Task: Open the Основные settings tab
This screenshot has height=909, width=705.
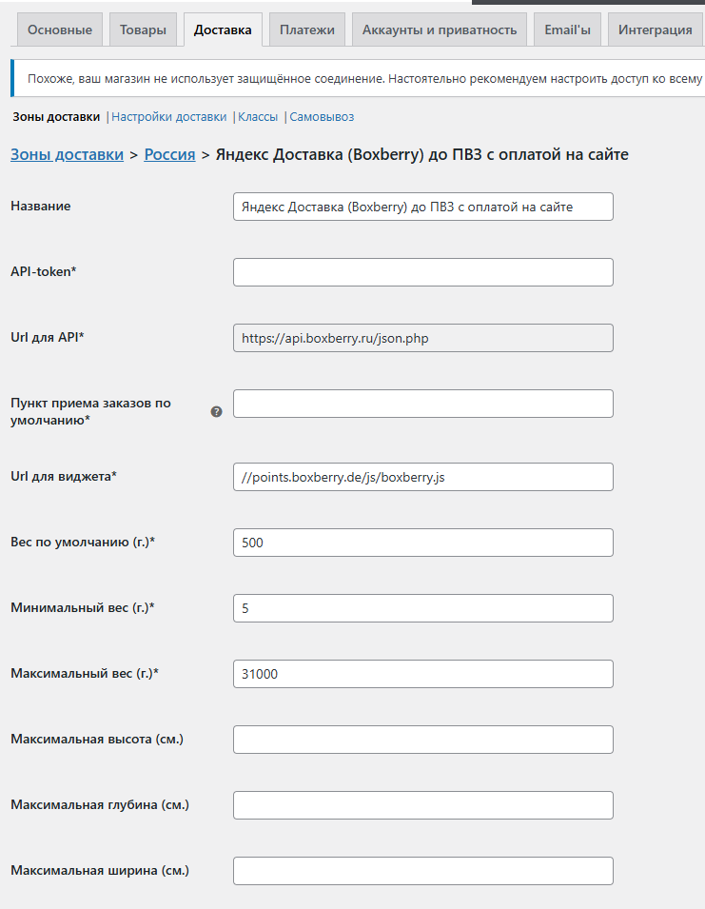Action: pyautogui.click(x=60, y=30)
